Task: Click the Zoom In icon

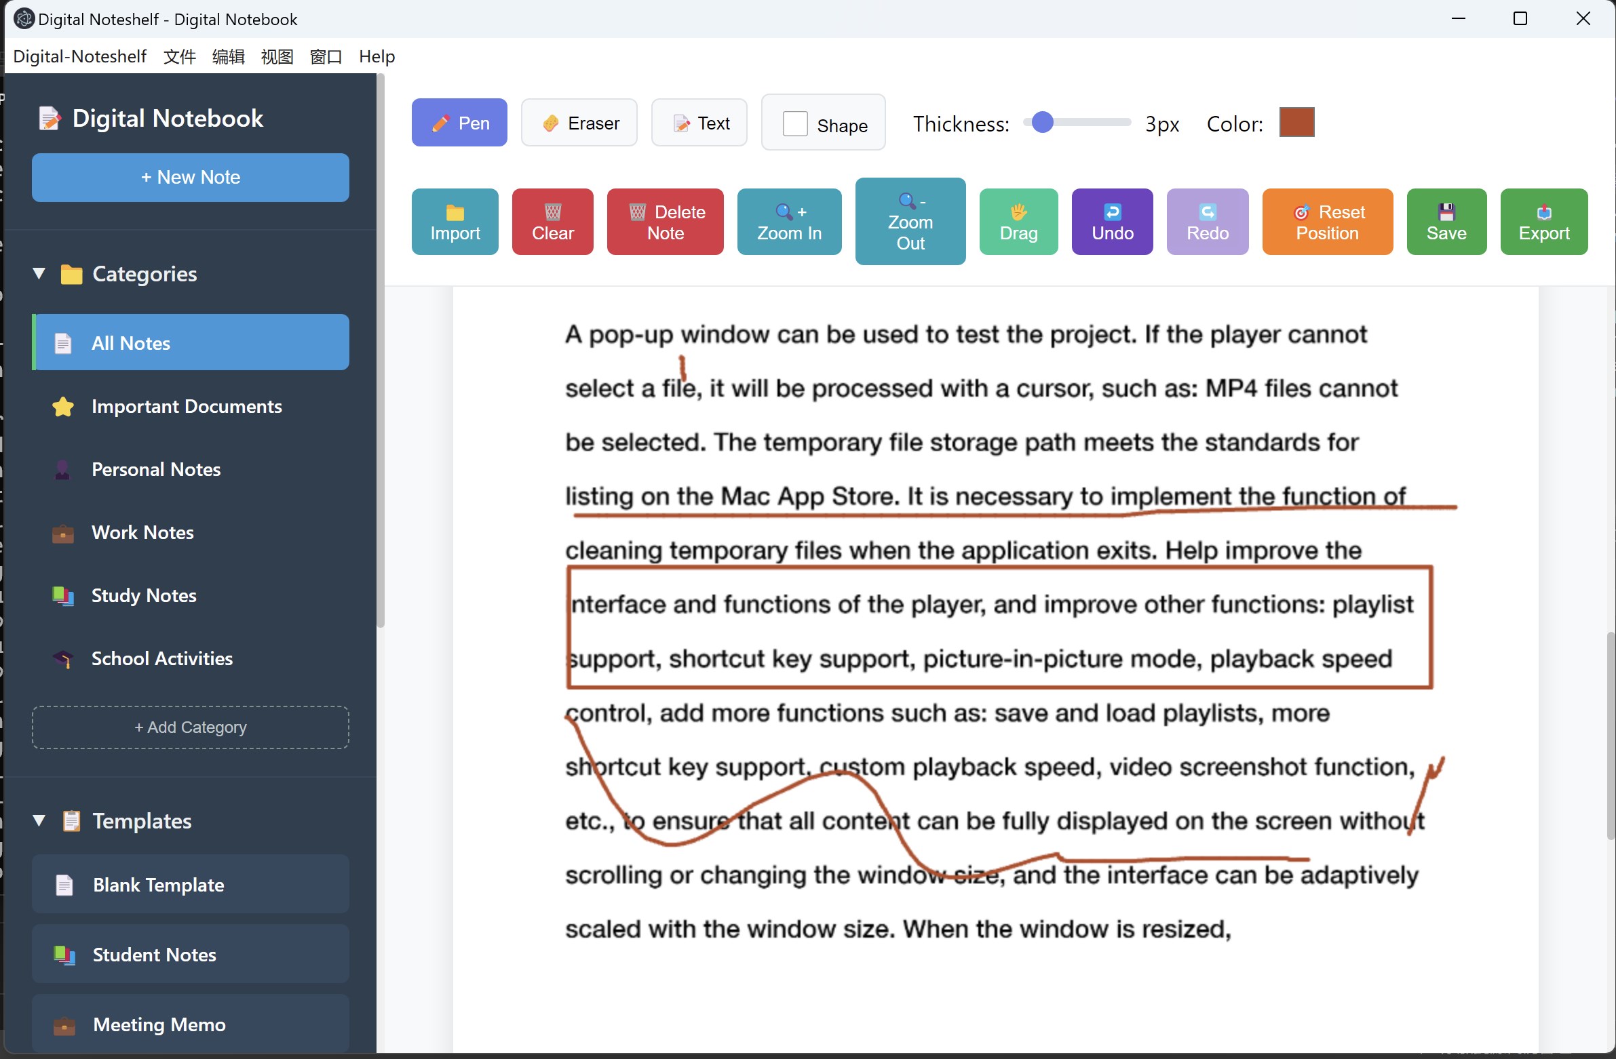Action: (789, 222)
